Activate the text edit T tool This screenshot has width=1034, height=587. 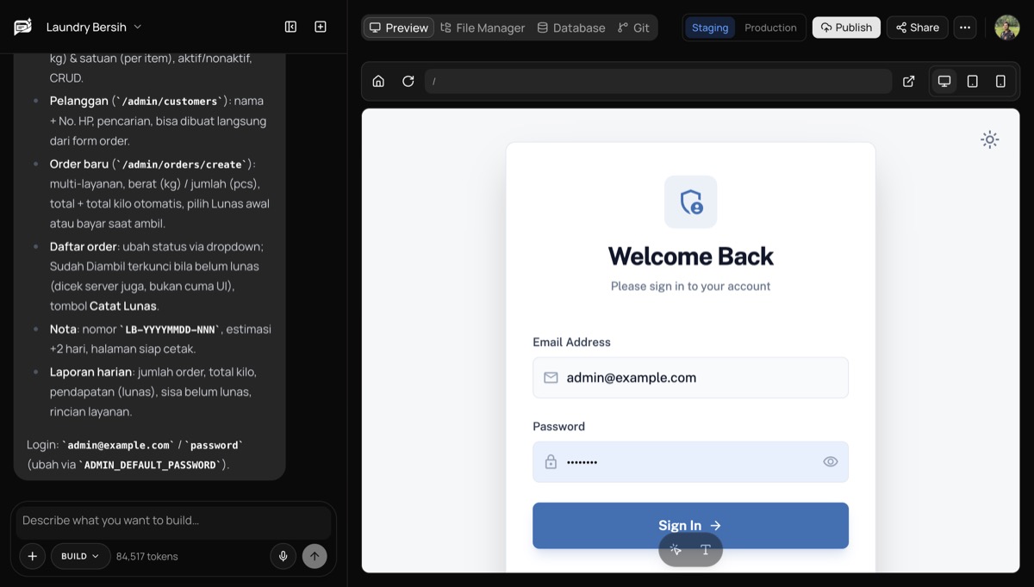[x=706, y=550]
